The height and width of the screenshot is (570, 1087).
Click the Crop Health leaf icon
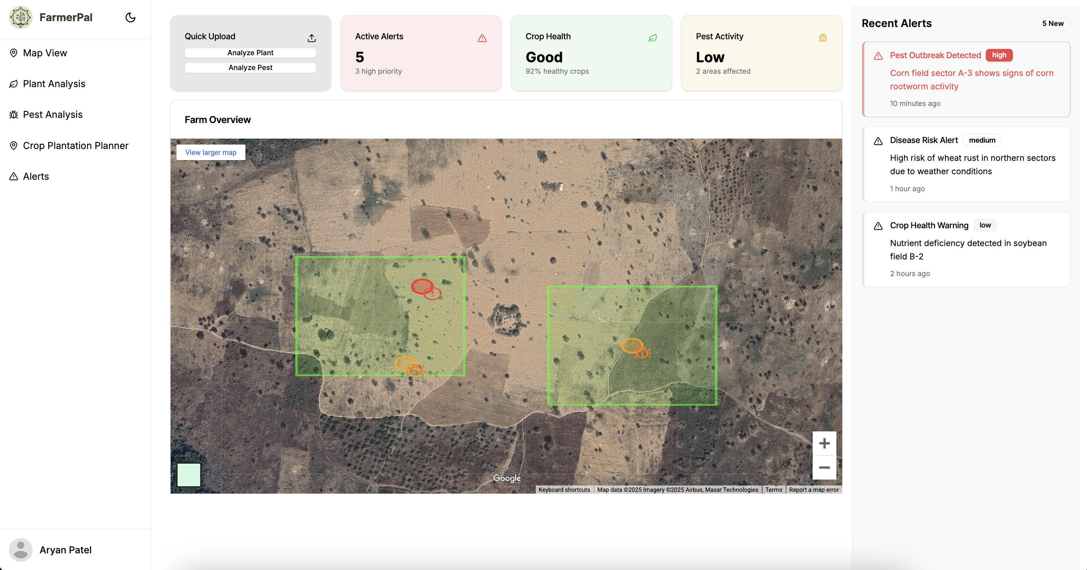[652, 38]
